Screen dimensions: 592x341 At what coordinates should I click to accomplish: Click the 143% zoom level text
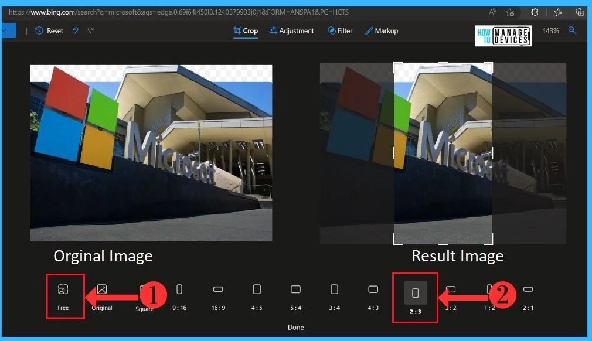tap(550, 30)
